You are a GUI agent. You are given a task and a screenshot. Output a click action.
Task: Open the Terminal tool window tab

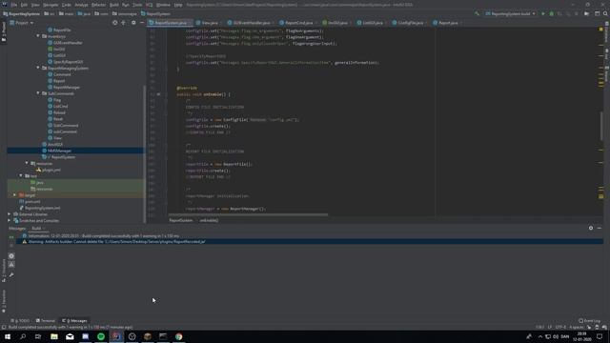point(46,321)
